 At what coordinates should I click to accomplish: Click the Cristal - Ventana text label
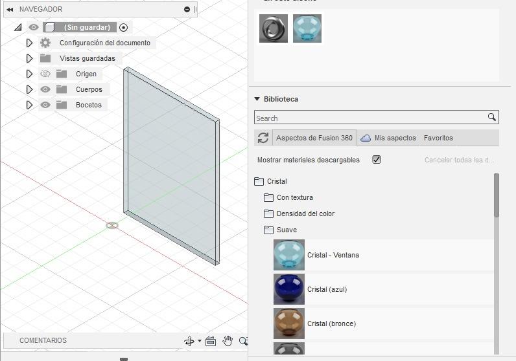coord(333,256)
